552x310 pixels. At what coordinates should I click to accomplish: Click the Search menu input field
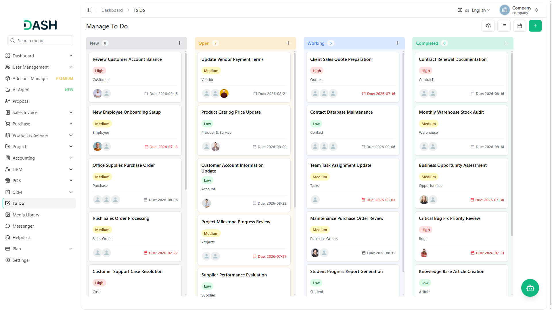[41, 40]
